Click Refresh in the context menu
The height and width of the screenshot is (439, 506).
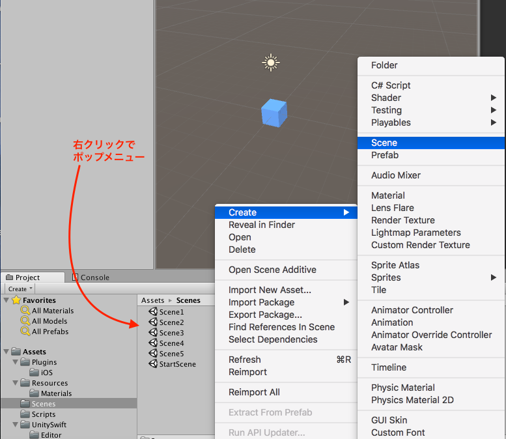[x=286, y=360]
